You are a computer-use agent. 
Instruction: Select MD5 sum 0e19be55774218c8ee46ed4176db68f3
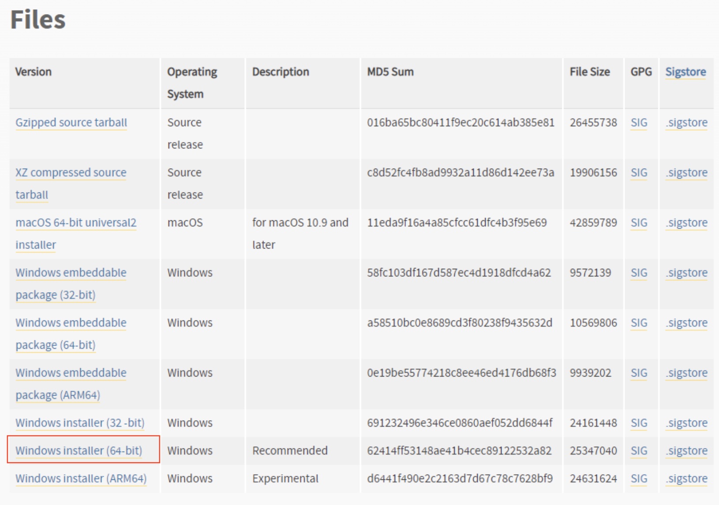click(461, 373)
